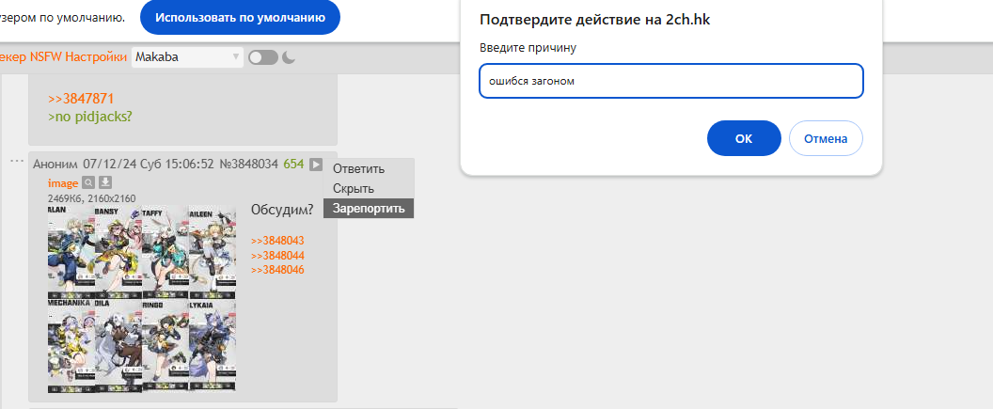993x409 pixels.
Task: Click the image download icon
Action: [x=105, y=183]
